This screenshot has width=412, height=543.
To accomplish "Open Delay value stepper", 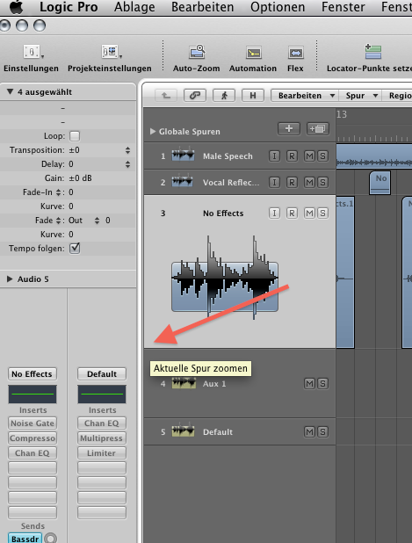I will pos(127,163).
